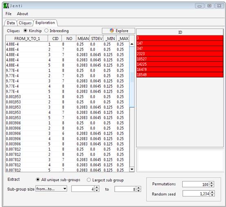
Task: Increase the Permutations value with up arrow
Action: 212,183
